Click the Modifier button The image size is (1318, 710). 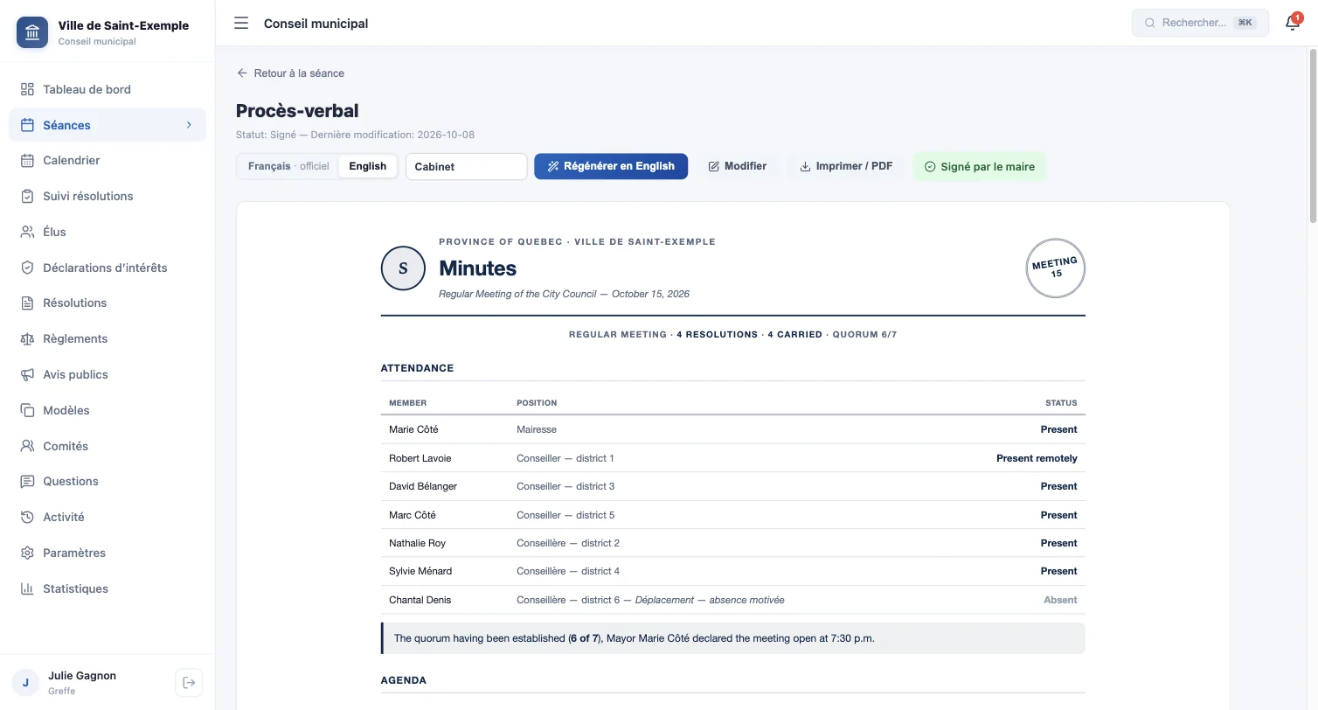tap(738, 166)
